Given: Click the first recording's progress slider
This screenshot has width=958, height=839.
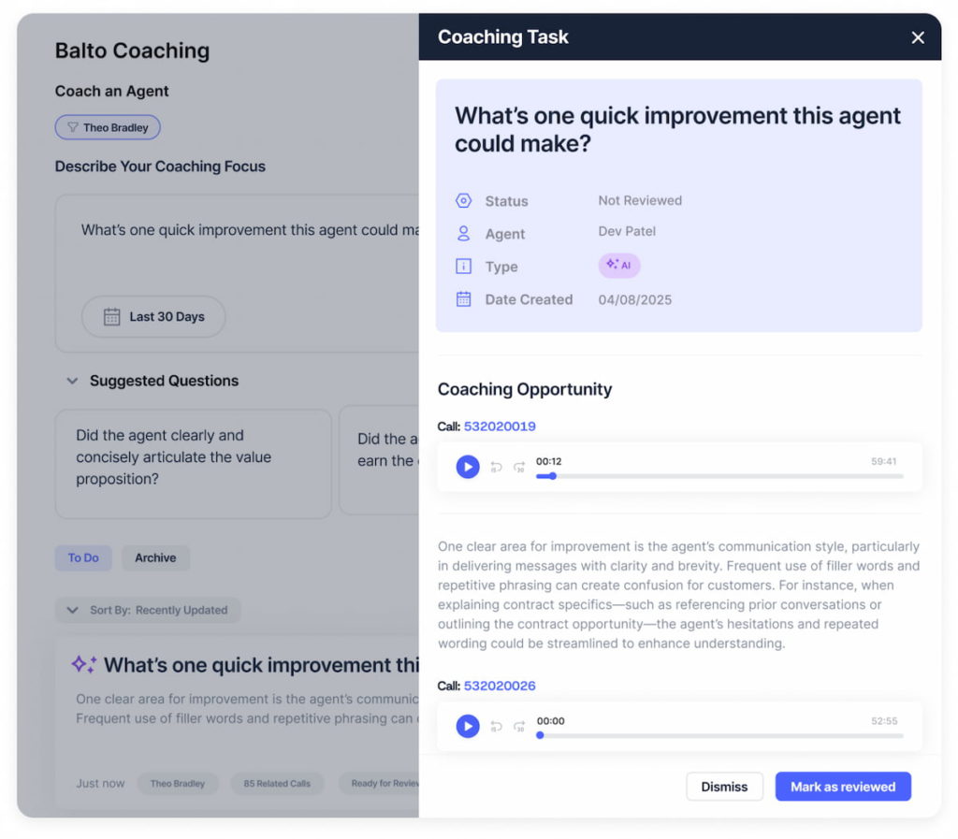Looking at the screenshot, I should click(x=719, y=476).
